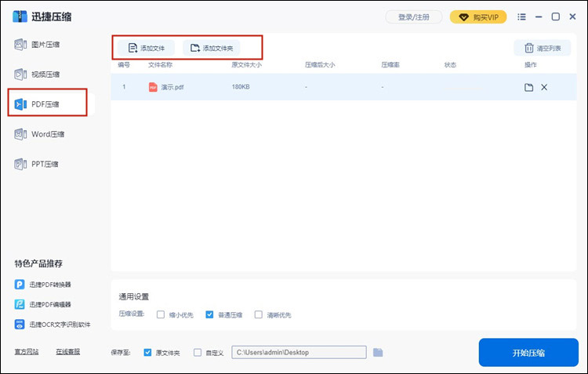Open output folder icon for 演示.pdf row
The height and width of the screenshot is (374, 588).
pos(528,87)
